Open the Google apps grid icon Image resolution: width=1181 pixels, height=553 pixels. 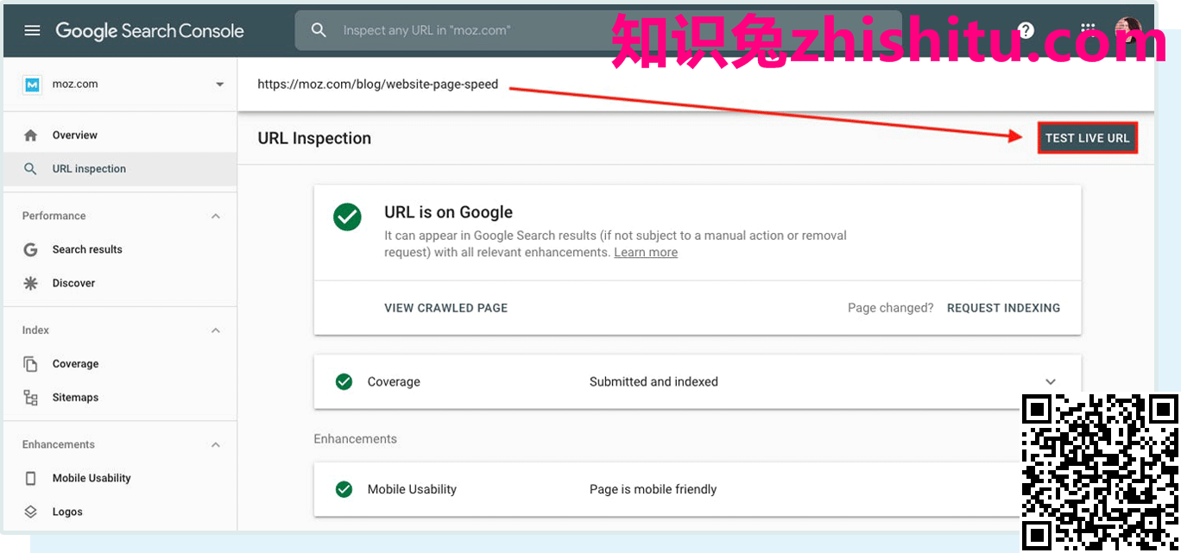tap(1088, 30)
